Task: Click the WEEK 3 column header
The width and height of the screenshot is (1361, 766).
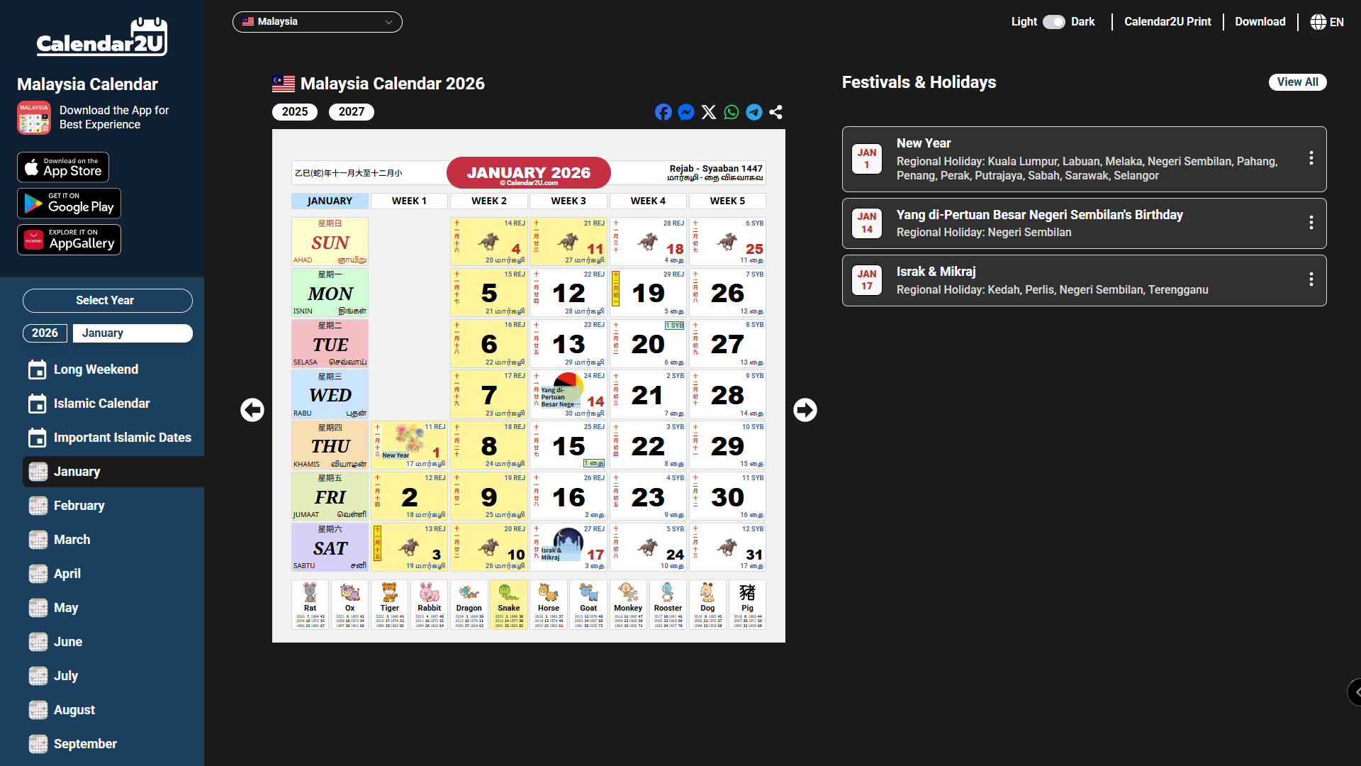Action: point(569,201)
